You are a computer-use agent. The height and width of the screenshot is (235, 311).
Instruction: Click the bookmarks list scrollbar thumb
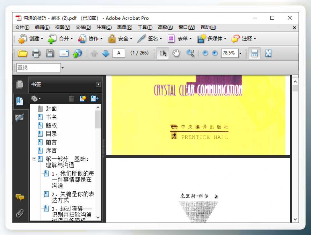click(98, 120)
